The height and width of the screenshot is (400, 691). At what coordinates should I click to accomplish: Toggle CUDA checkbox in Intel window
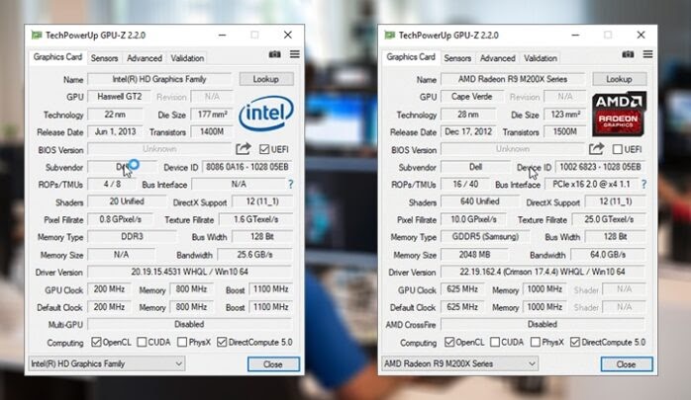click(142, 342)
